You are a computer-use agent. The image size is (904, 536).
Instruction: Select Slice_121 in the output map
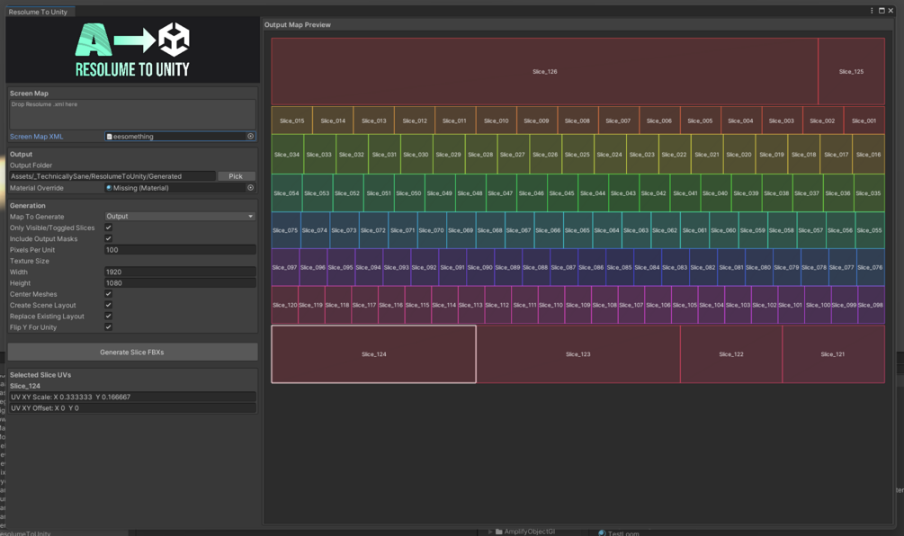tap(833, 353)
